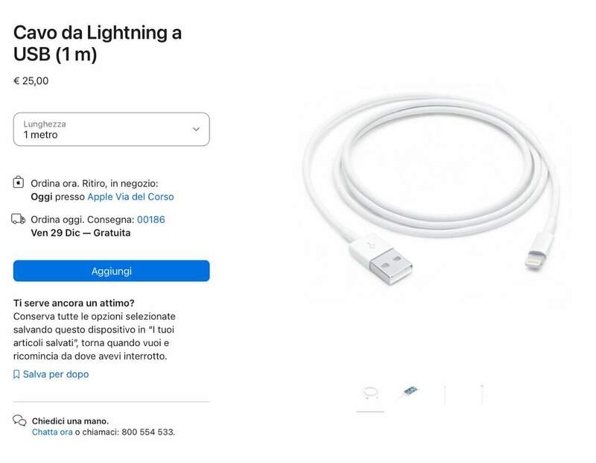Viewport: 596px width, 463px height.
Task: Click the Aggiungi button
Action: click(111, 271)
